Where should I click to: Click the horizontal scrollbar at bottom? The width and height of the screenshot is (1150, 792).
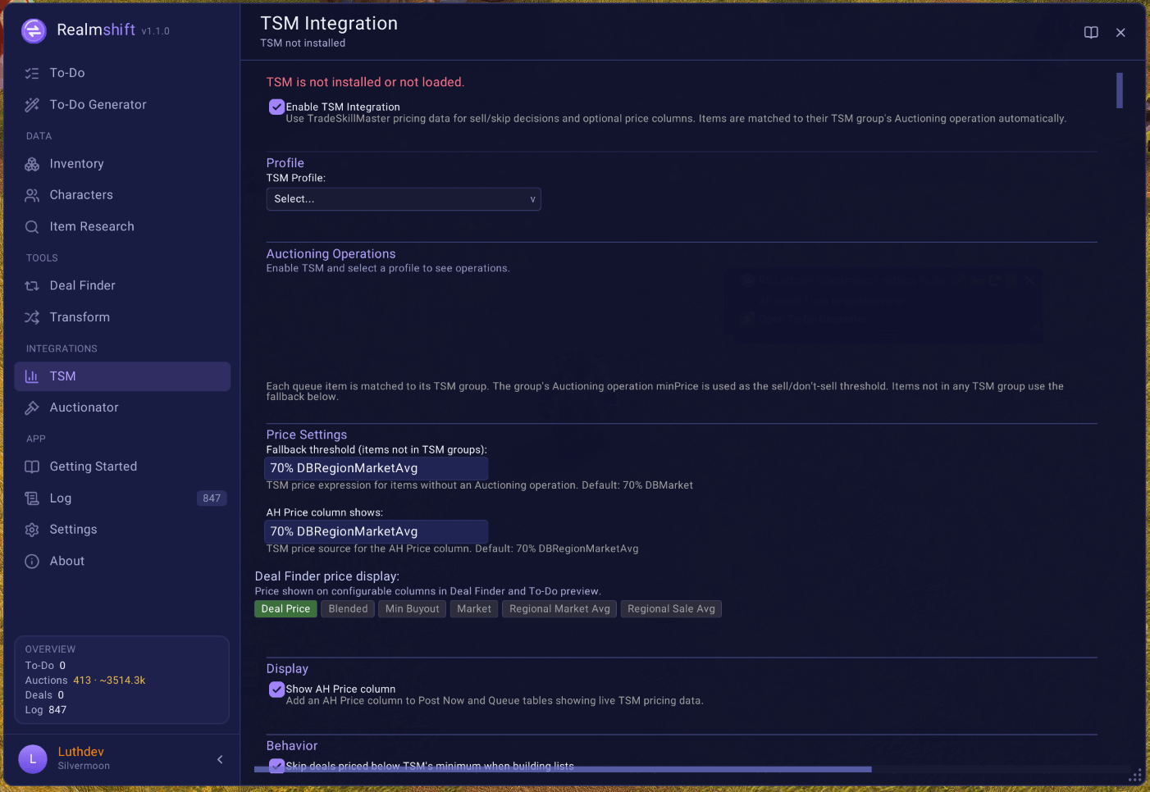point(563,769)
